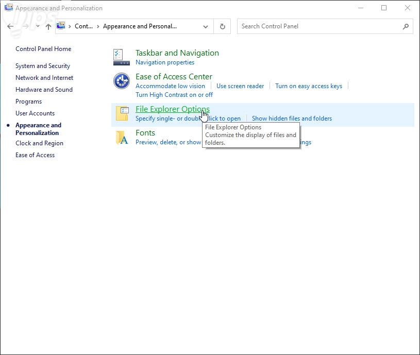
Task: Expand the address bar history dropdown
Action: click(x=206, y=26)
